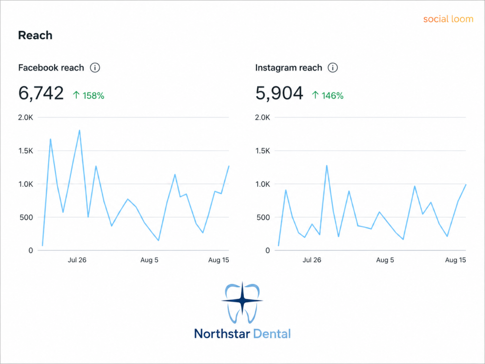Click Jul 26 on Facebook chart axis

pos(77,260)
